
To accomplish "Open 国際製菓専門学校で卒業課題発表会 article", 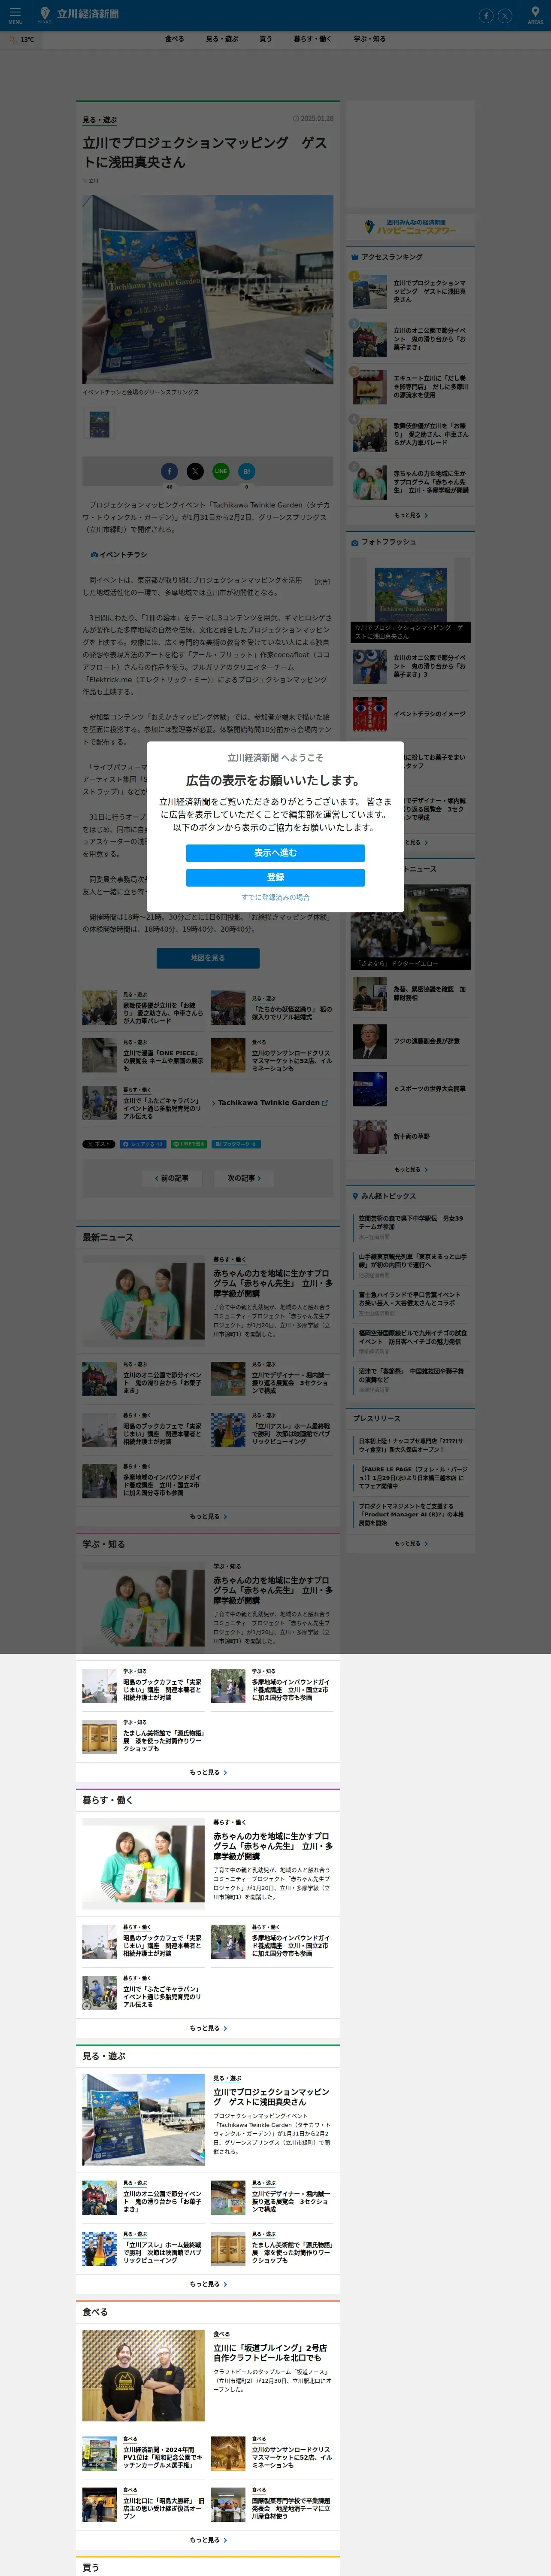I will pyautogui.click(x=271, y=2505).
